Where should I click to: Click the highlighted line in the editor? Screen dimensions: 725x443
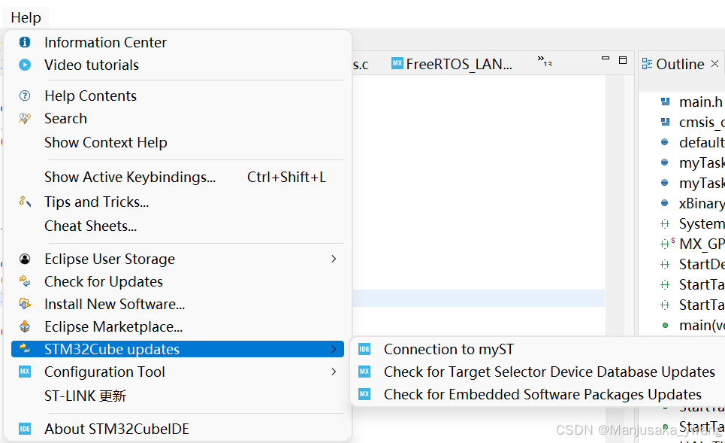[479, 298]
